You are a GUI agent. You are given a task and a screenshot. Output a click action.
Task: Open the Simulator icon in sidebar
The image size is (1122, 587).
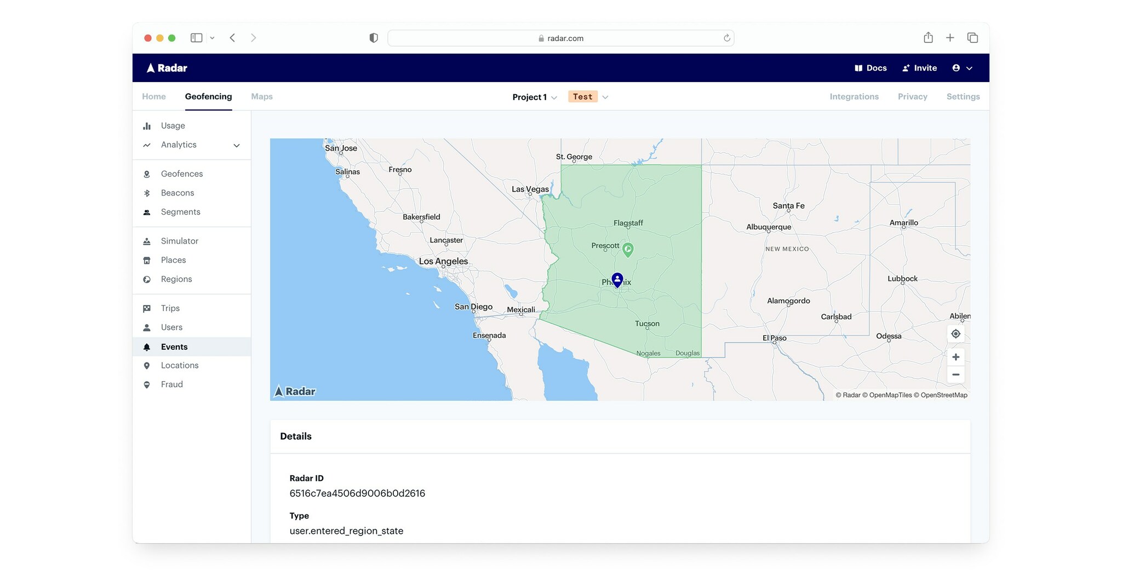[146, 241]
